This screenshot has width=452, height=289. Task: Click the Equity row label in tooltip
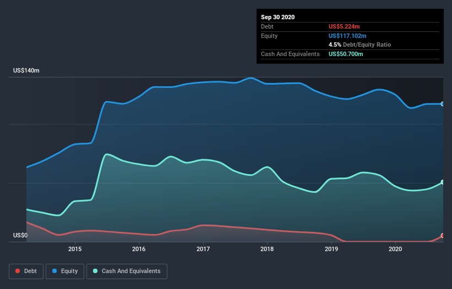(269, 36)
